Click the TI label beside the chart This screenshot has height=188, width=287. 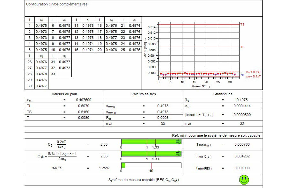[242, 47]
